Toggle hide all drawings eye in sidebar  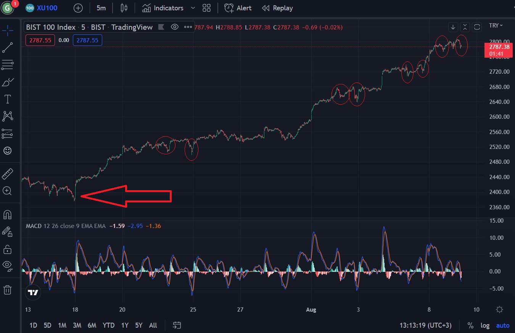8,266
